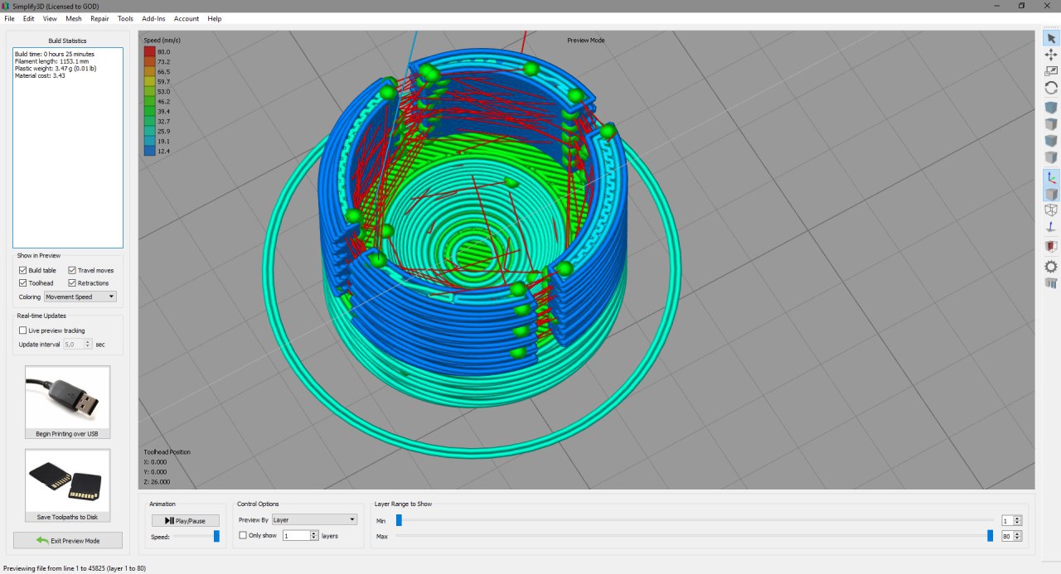Open the Mesh menu
The height and width of the screenshot is (574, 1061).
[74, 18]
